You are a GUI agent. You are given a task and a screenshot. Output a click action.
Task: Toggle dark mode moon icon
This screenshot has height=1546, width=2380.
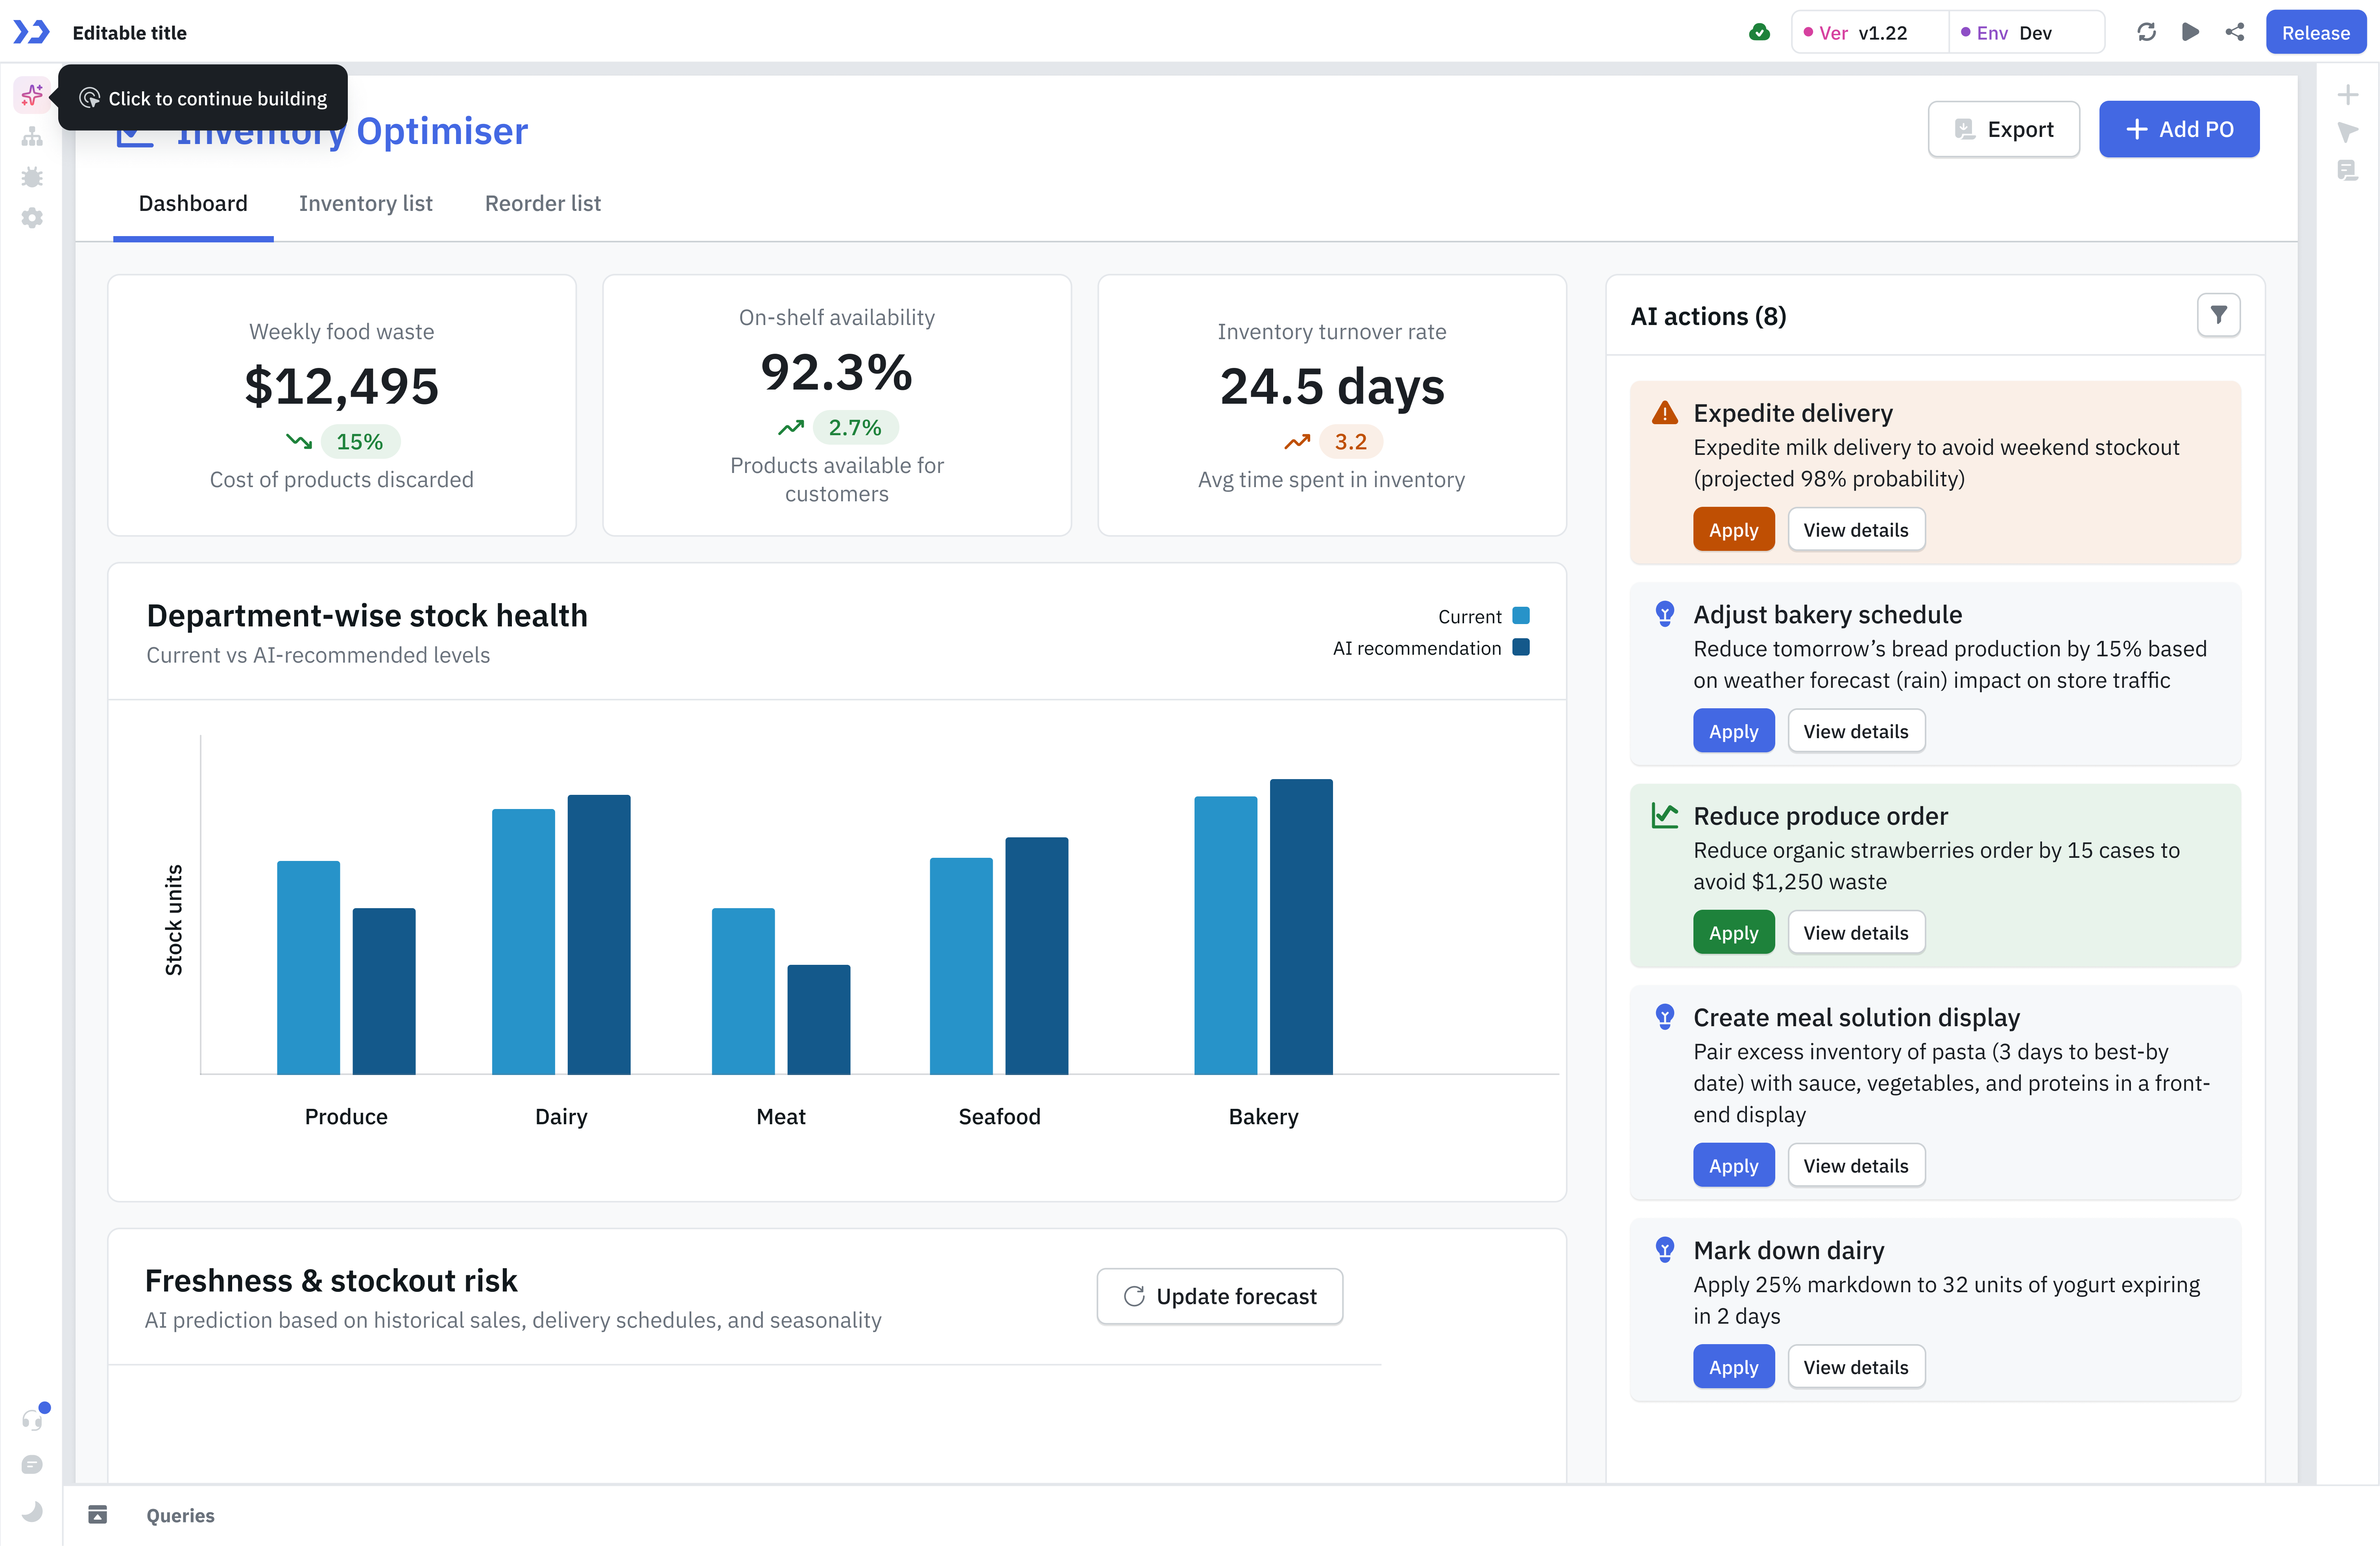pyautogui.click(x=32, y=1511)
